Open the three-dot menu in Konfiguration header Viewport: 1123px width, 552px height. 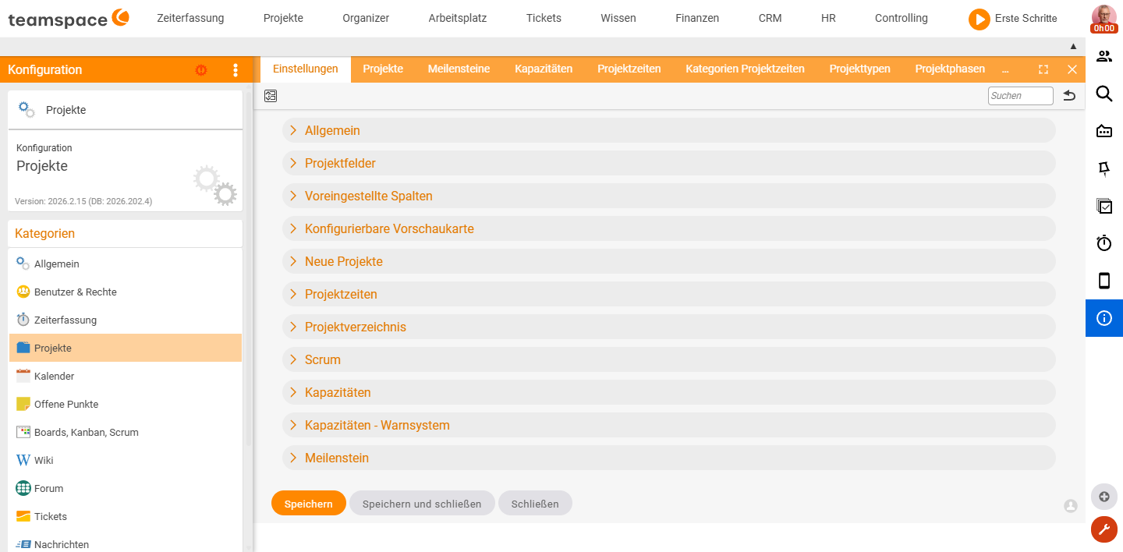(236, 70)
